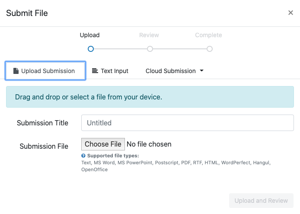This screenshot has width=300, height=214.
Task: Expand the Cloud Submission dropdown arrow
Action: click(201, 70)
